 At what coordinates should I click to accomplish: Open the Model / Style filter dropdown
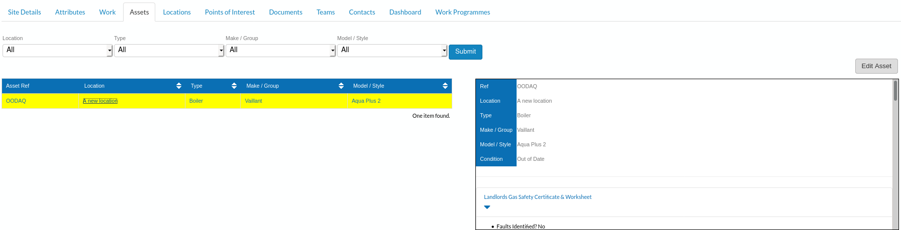pyautogui.click(x=392, y=50)
